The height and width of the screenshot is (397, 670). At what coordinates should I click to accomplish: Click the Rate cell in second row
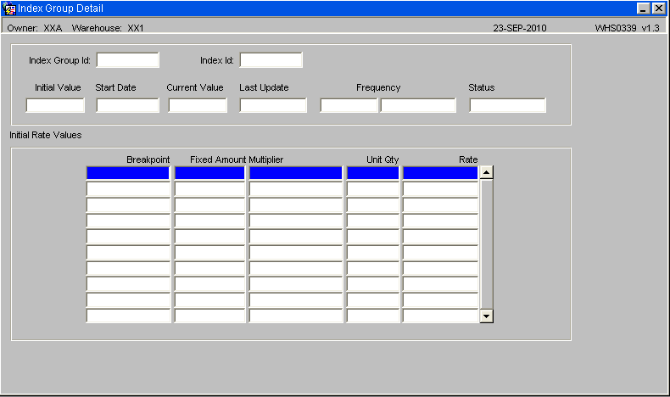click(x=440, y=189)
